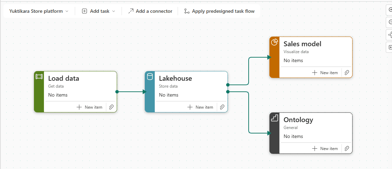This screenshot has height=169, width=392.
Task: Click No items in Ontology card
Action: [293, 136]
